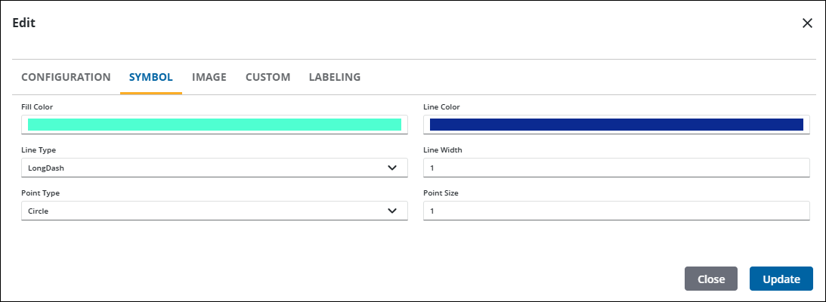Viewport: 826px width, 302px height.
Task: Select the SYMBOL tab
Action: tap(151, 77)
